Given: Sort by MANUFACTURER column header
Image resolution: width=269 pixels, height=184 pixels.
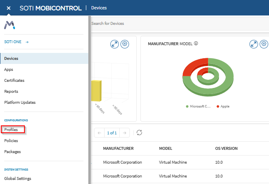Looking at the screenshot, I should [x=118, y=149].
